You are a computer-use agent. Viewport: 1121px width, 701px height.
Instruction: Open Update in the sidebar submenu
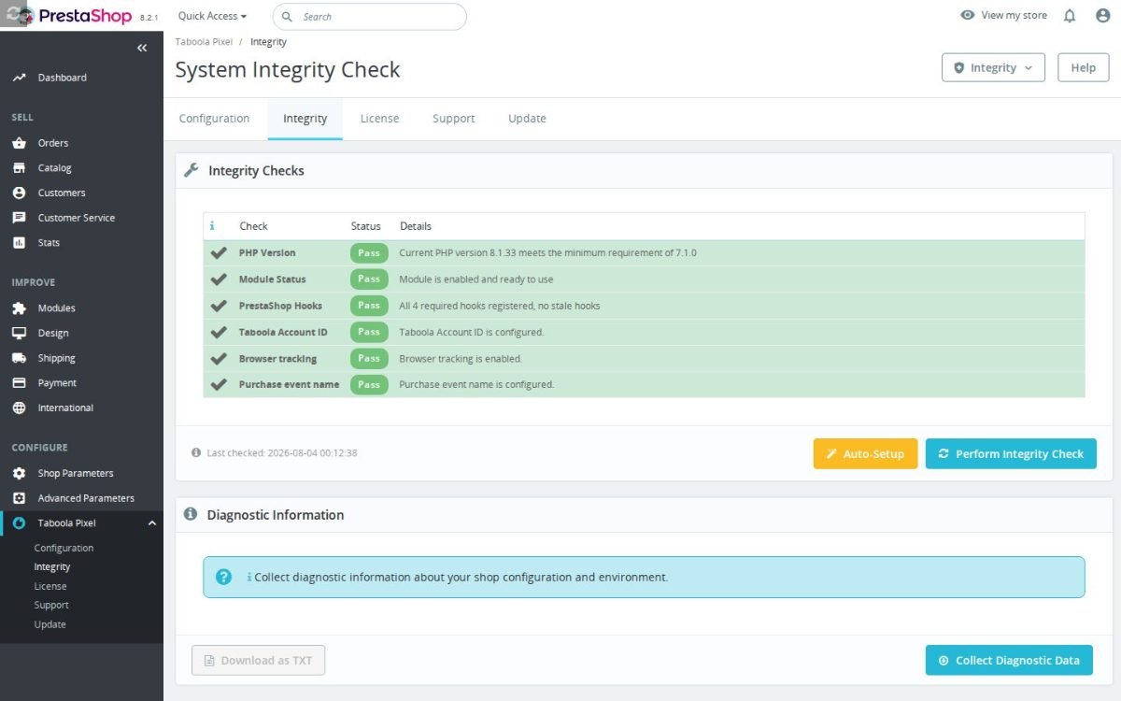(x=50, y=624)
